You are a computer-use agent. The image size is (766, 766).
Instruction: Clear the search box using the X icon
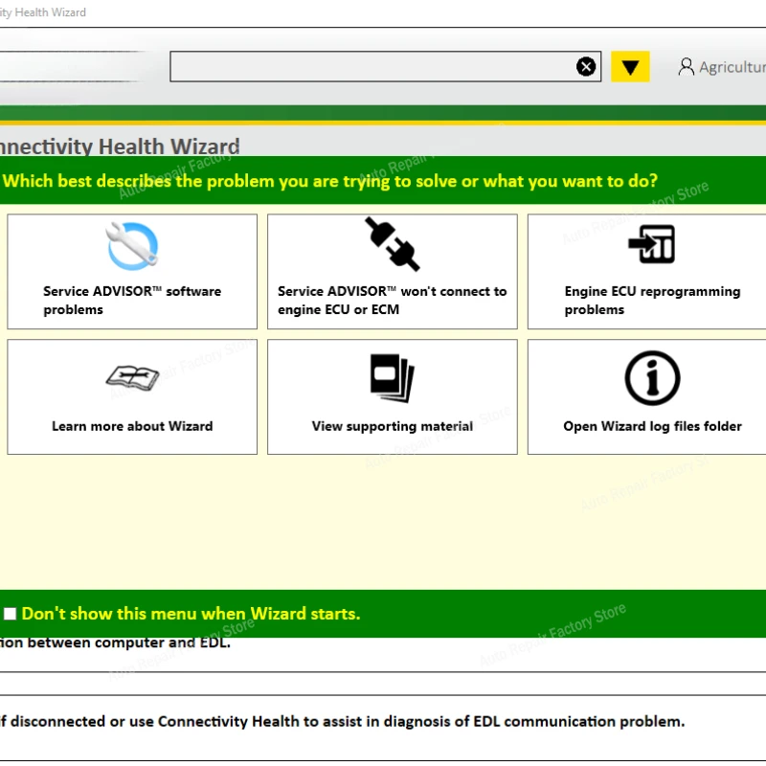click(586, 66)
